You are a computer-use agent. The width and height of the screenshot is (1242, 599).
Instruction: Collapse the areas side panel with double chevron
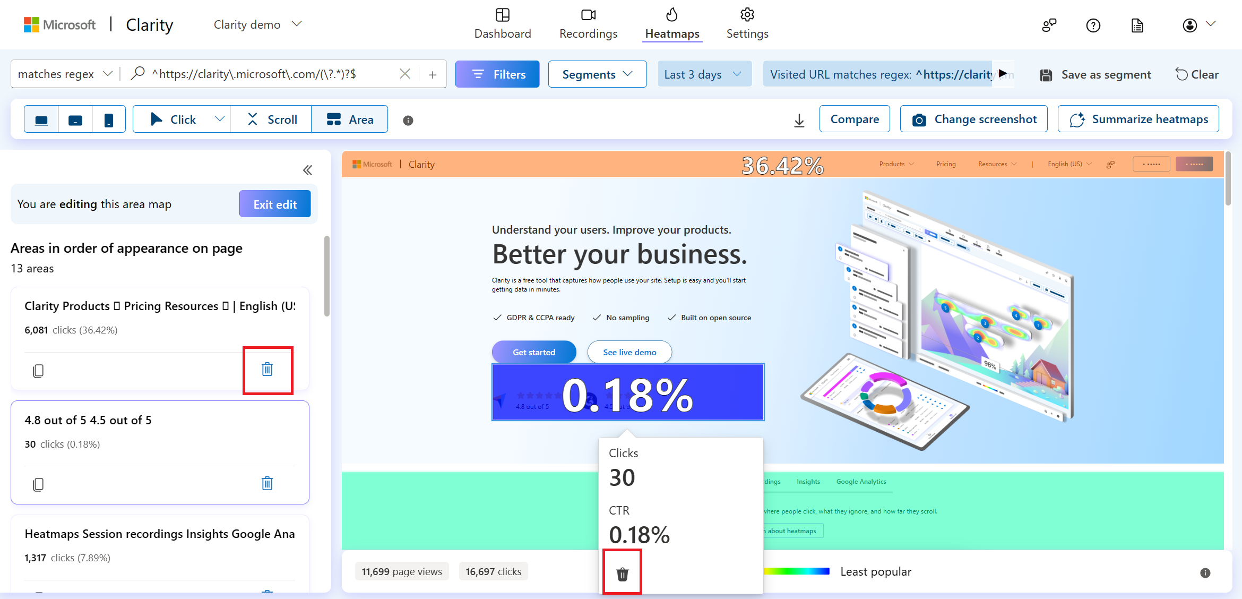tap(307, 170)
